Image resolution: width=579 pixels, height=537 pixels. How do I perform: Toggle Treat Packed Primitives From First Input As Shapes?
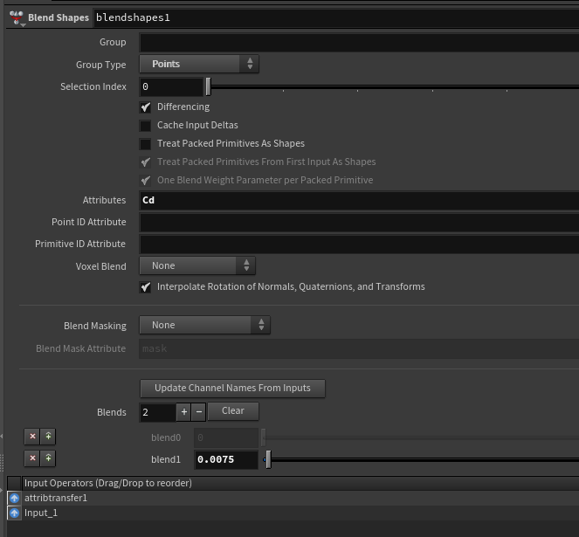coord(146,162)
